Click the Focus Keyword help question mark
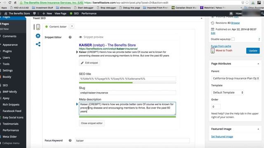This screenshot has width=264, height=148. [70, 141]
